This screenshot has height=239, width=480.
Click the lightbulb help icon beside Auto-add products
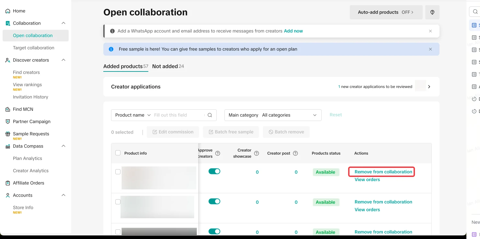pos(432,12)
